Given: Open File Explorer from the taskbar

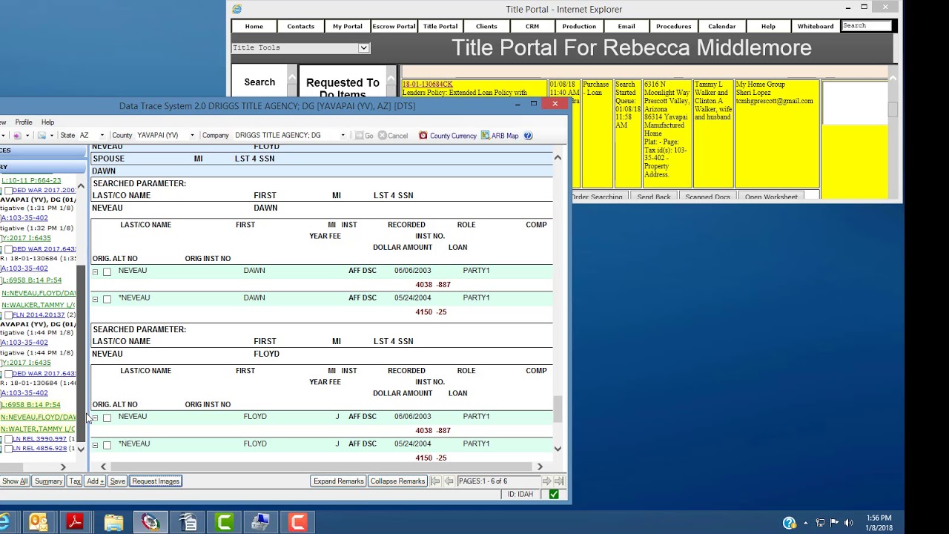Looking at the screenshot, I should (x=113, y=522).
